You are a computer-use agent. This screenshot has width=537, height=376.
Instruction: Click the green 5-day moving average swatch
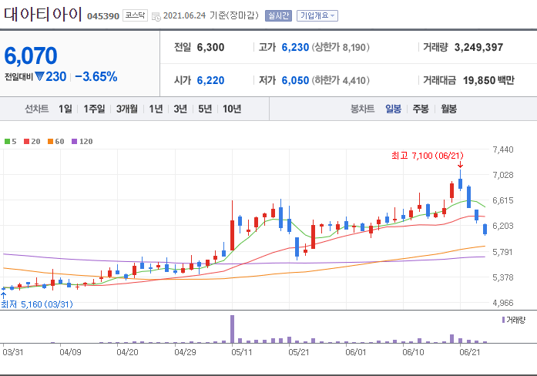(7, 142)
